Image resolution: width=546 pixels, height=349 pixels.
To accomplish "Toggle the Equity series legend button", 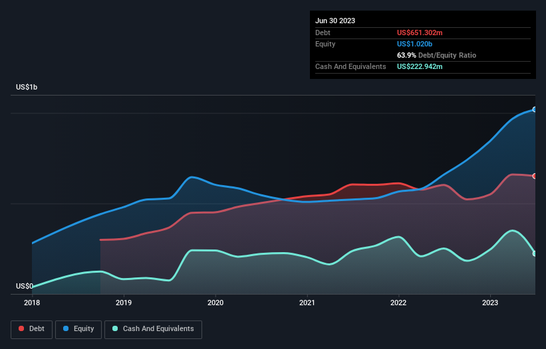I will [x=78, y=329].
